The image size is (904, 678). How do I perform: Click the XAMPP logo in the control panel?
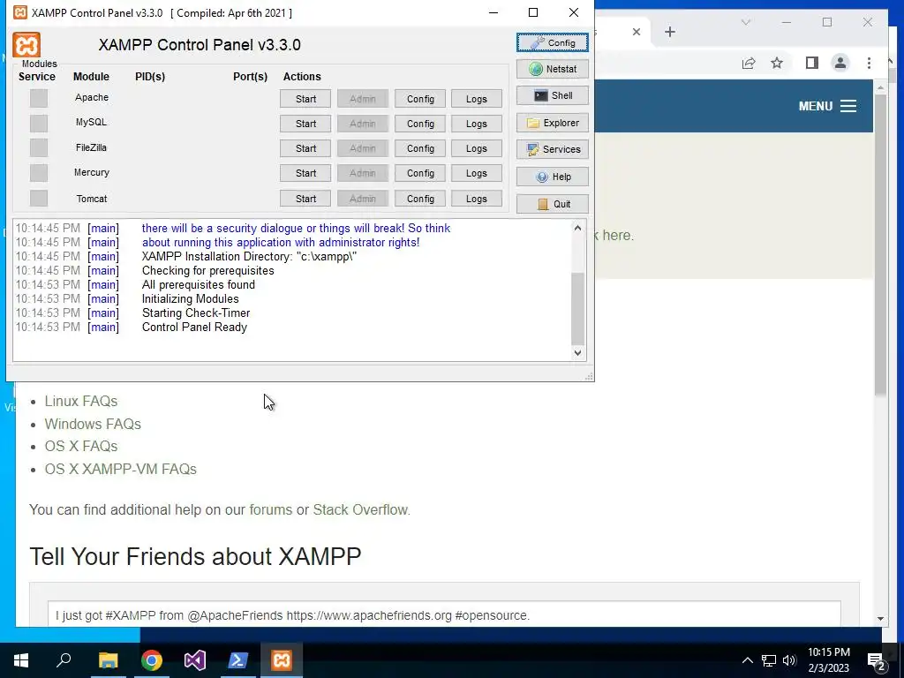26,45
